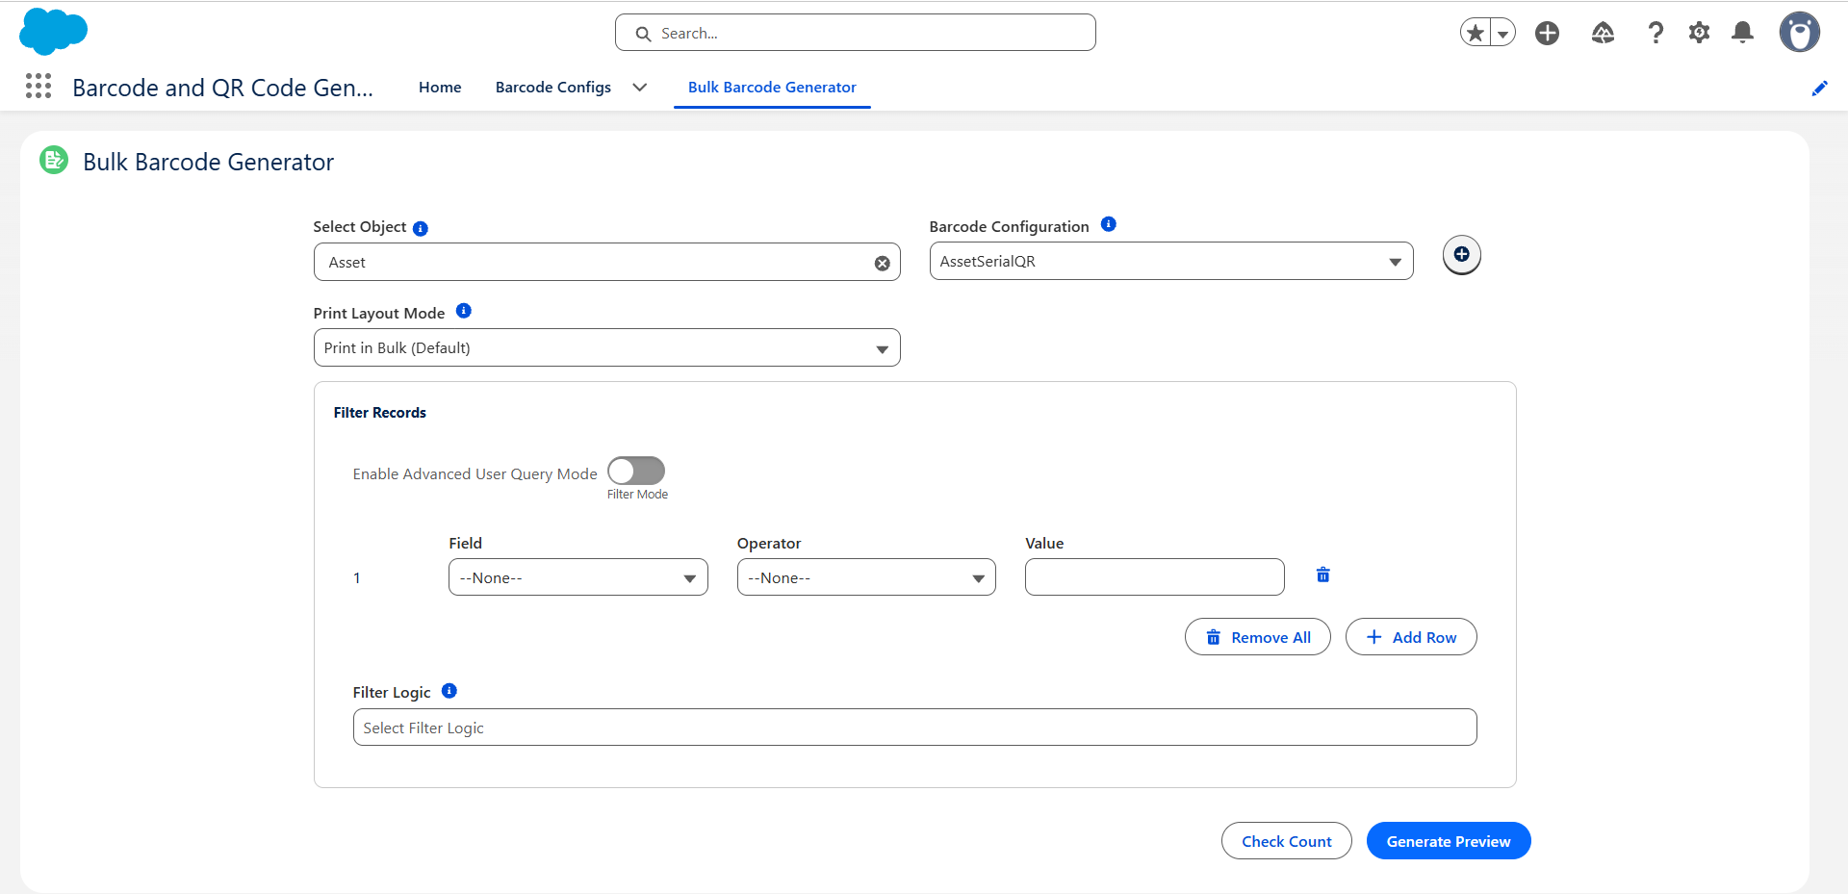Screen dimensions: 1848x894
Task: Click the Select Filter Logic field
Action: pyautogui.click(x=915, y=728)
